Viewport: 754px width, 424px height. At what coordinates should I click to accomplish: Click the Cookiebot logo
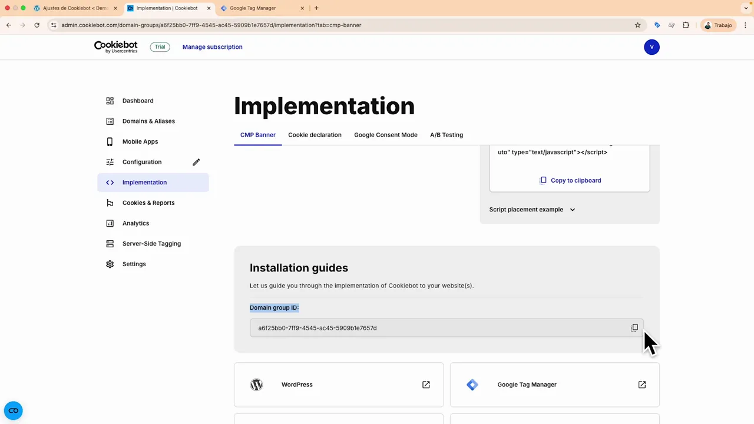(x=116, y=47)
